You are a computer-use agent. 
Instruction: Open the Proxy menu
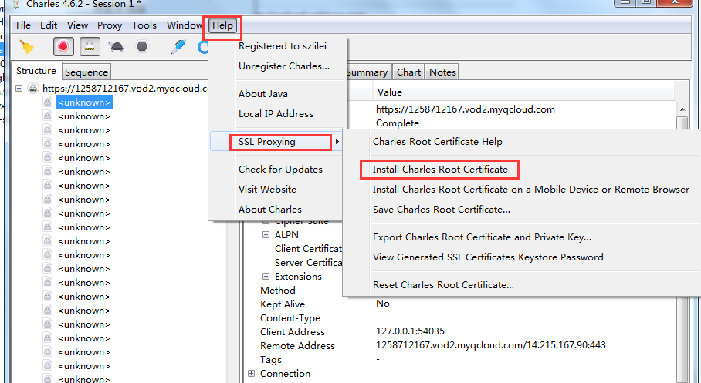(110, 25)
